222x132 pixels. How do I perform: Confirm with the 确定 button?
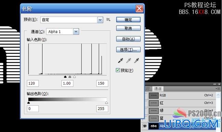(x=128, y=20)
